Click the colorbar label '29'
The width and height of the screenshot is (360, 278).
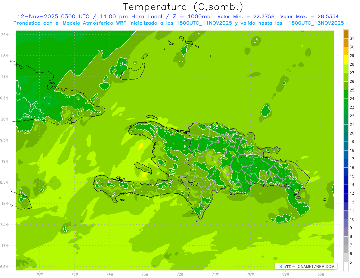coord(352,55)
